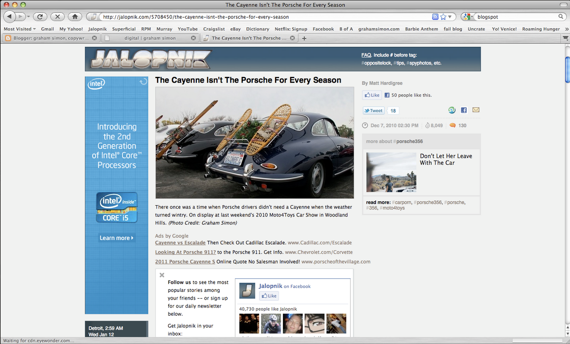The image size is (570, 344).
Task: Open the RSS feed icon in the address bar
Action: (435, 16)
